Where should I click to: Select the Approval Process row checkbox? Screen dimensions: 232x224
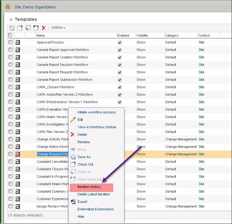(x=10, y=42)
